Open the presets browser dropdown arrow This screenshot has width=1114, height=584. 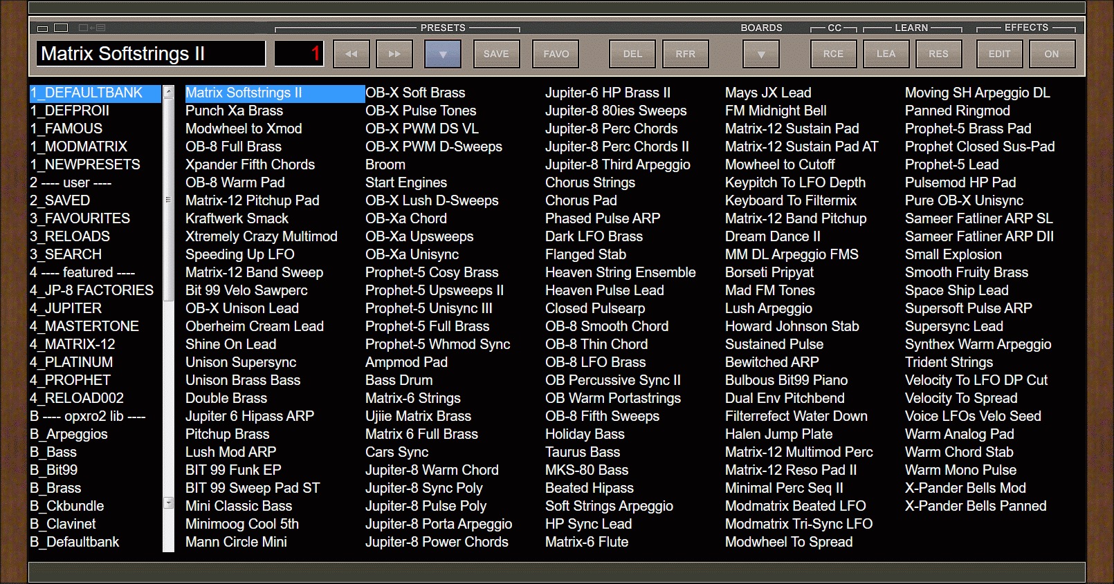coord(443,54)
